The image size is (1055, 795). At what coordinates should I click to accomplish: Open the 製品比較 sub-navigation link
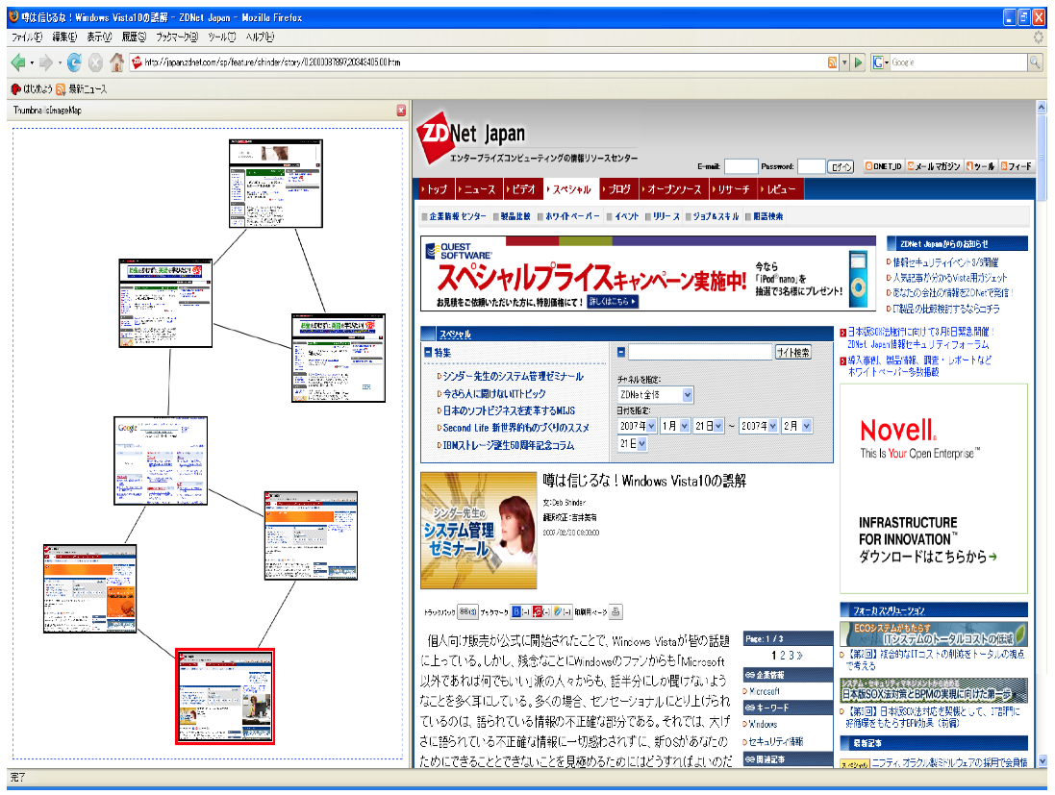(515, 216)
